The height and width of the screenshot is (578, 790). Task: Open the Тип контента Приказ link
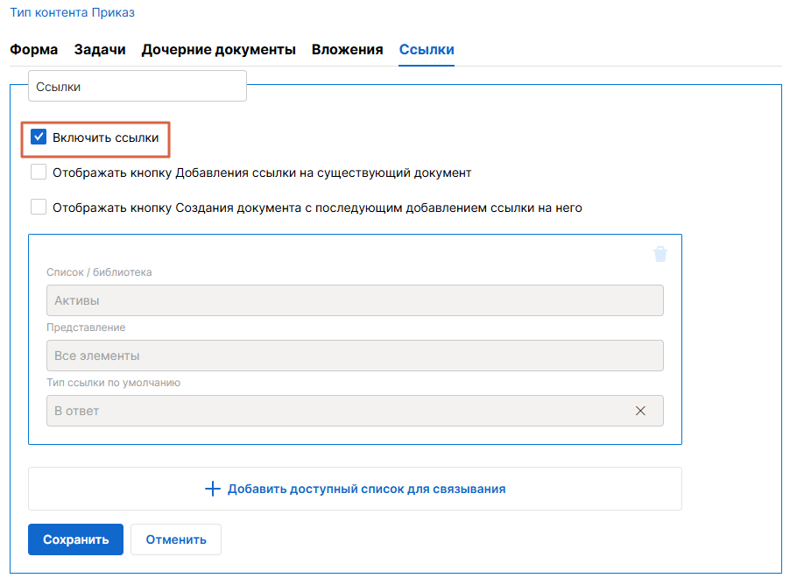click(72, 12)
